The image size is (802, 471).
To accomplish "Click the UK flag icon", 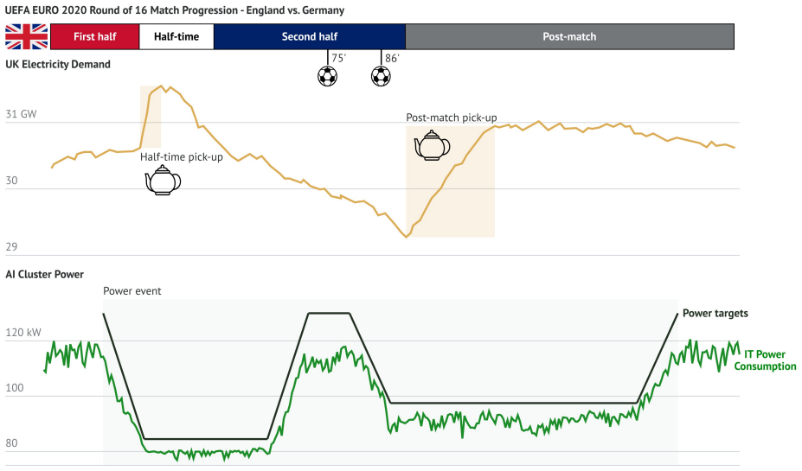I will click(27, 36).
